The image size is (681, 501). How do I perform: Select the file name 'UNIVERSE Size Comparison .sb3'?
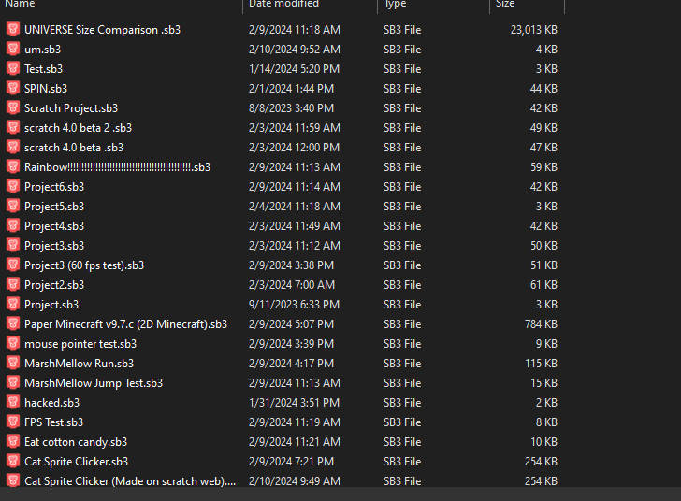tap(102, 30)
